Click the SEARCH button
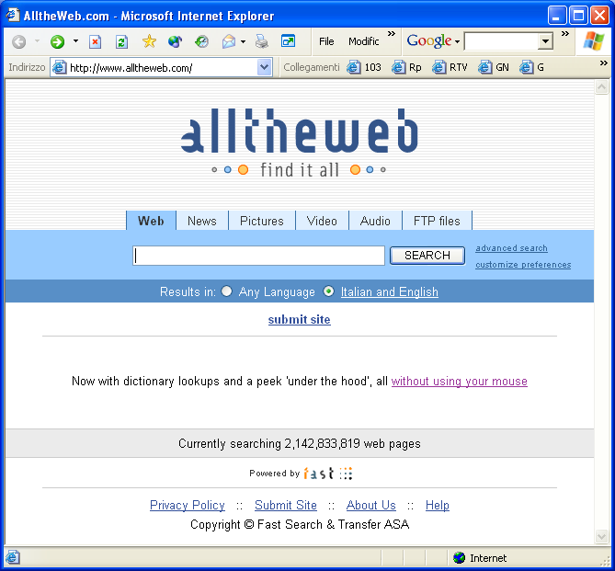This screenshot has width=615, height=571. point(427,256)
